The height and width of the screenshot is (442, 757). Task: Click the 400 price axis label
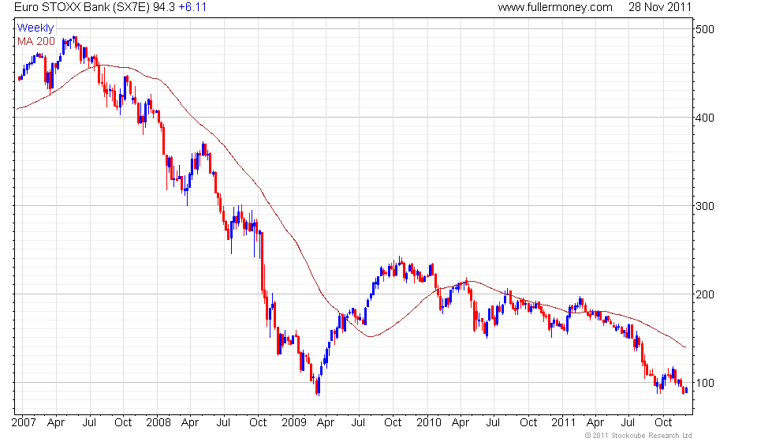click(x=704, y=118)
